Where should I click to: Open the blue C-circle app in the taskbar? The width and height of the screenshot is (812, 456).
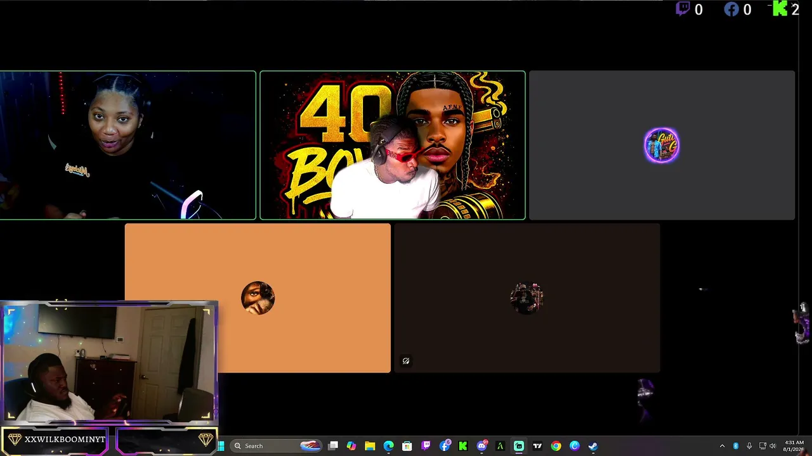pyautogui.click(x=574, y=446)
